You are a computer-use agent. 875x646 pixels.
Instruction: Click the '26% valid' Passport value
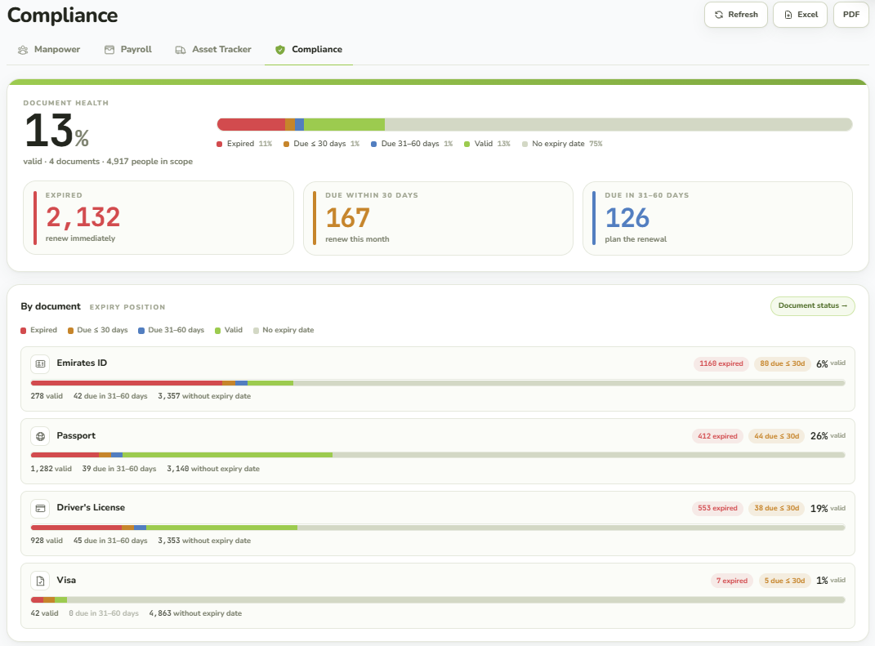[x=828, y=436]
